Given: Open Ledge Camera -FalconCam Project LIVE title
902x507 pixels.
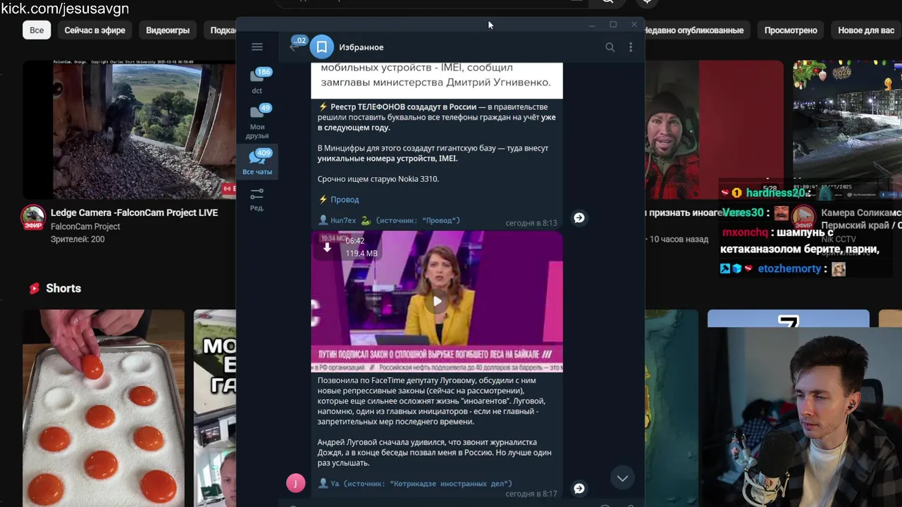Looking at the screenshot, I should (134, 213).
